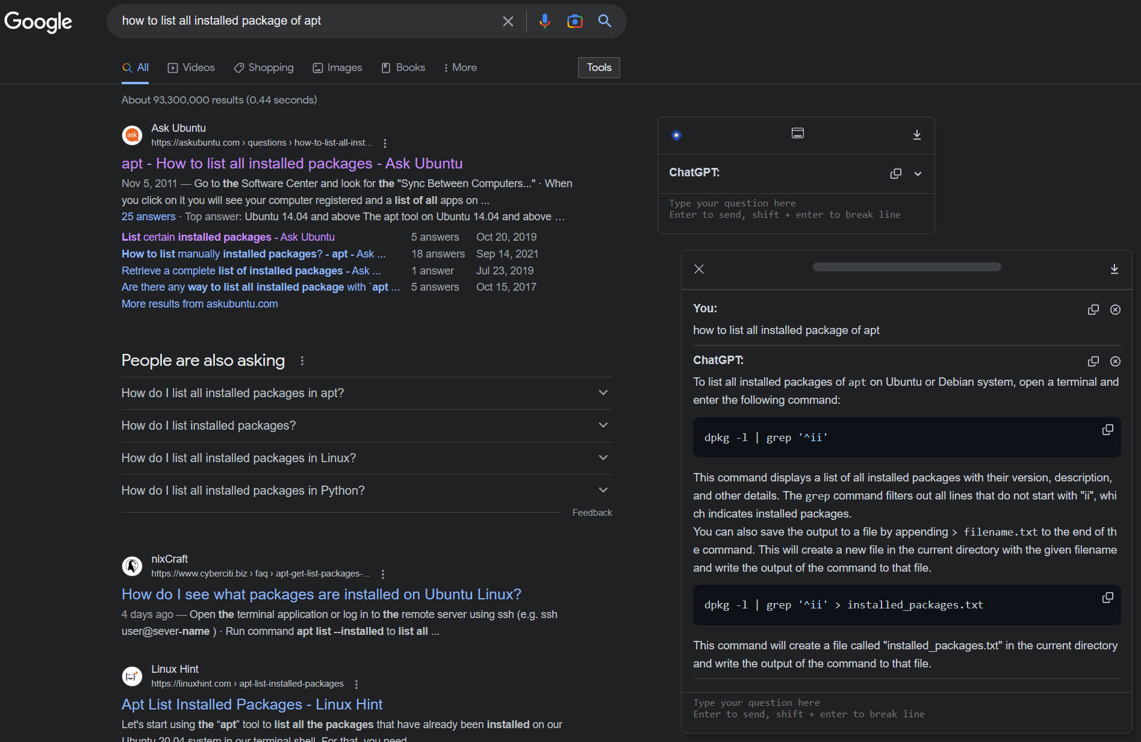Open Google Lens camera search
Screen dimensions: 1141x742
[574, 21]
